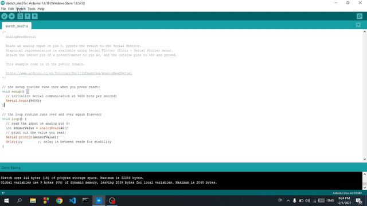Click the Done Saving status message
The height and width of the screenshot is (206, 367).
(11, 168)
